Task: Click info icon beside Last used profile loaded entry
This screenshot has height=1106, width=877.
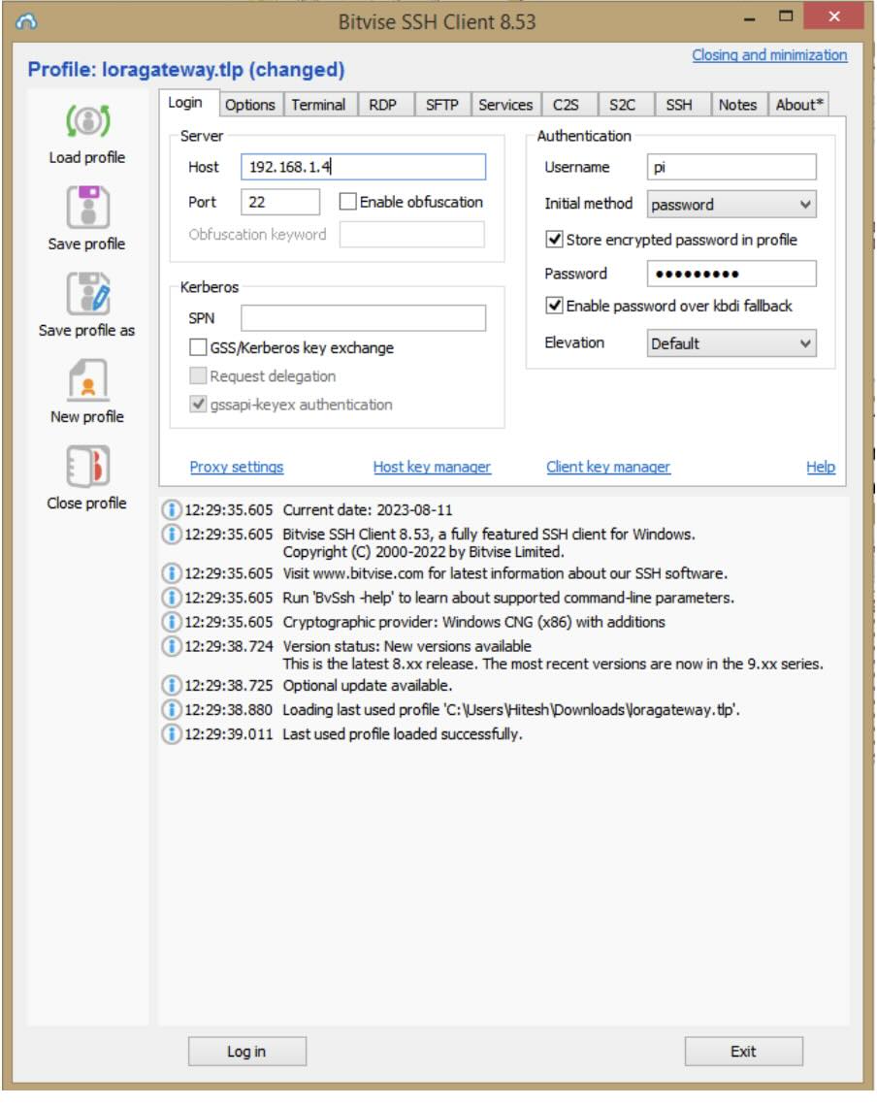Action: tap(171, 734)
